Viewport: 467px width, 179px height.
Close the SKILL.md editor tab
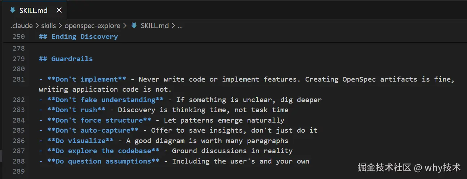[x=59, y=10]
